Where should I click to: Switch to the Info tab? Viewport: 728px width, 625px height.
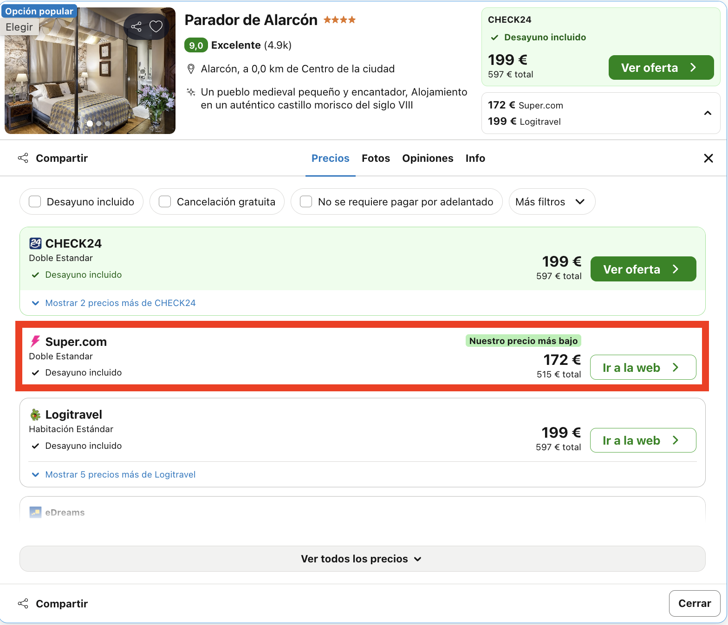(x=475, y=158)
